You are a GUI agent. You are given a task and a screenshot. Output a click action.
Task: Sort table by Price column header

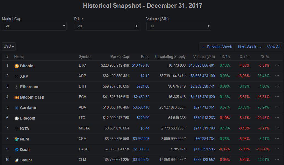point(145,56)
